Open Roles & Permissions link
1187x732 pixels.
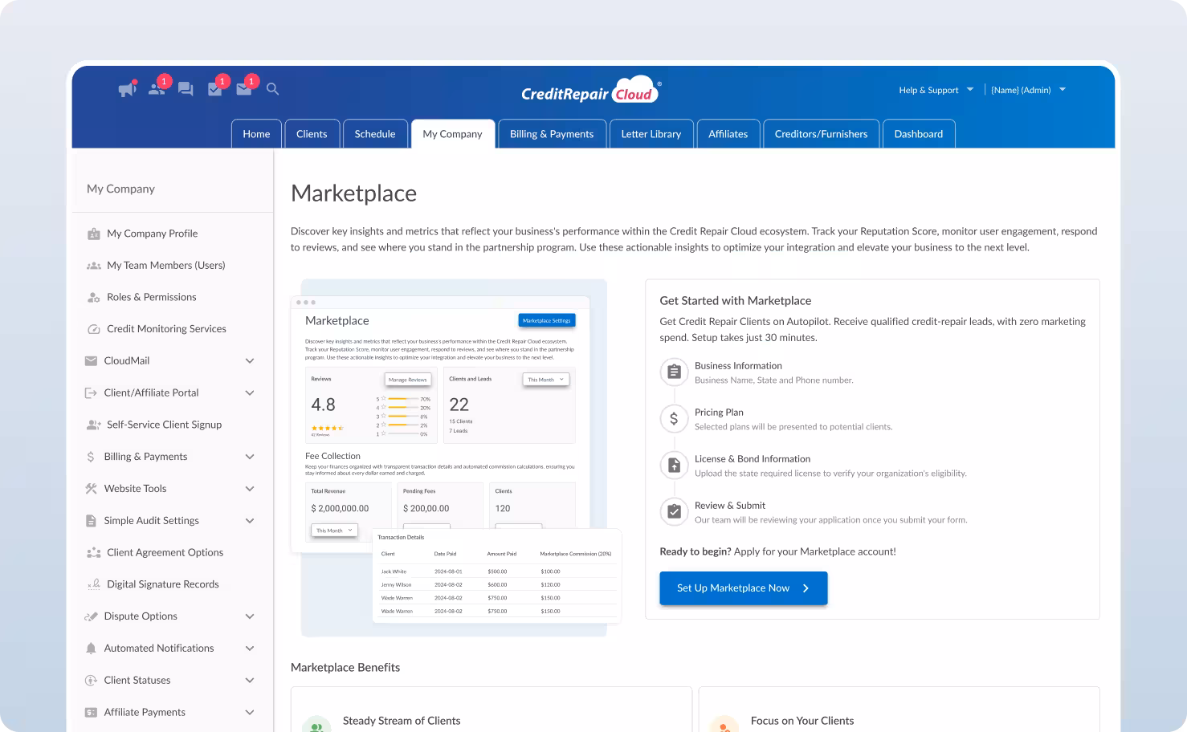click(152, 298)
